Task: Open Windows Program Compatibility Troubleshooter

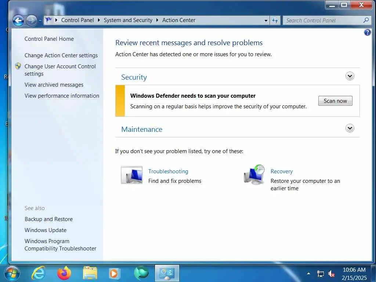Action: [61, 245]
